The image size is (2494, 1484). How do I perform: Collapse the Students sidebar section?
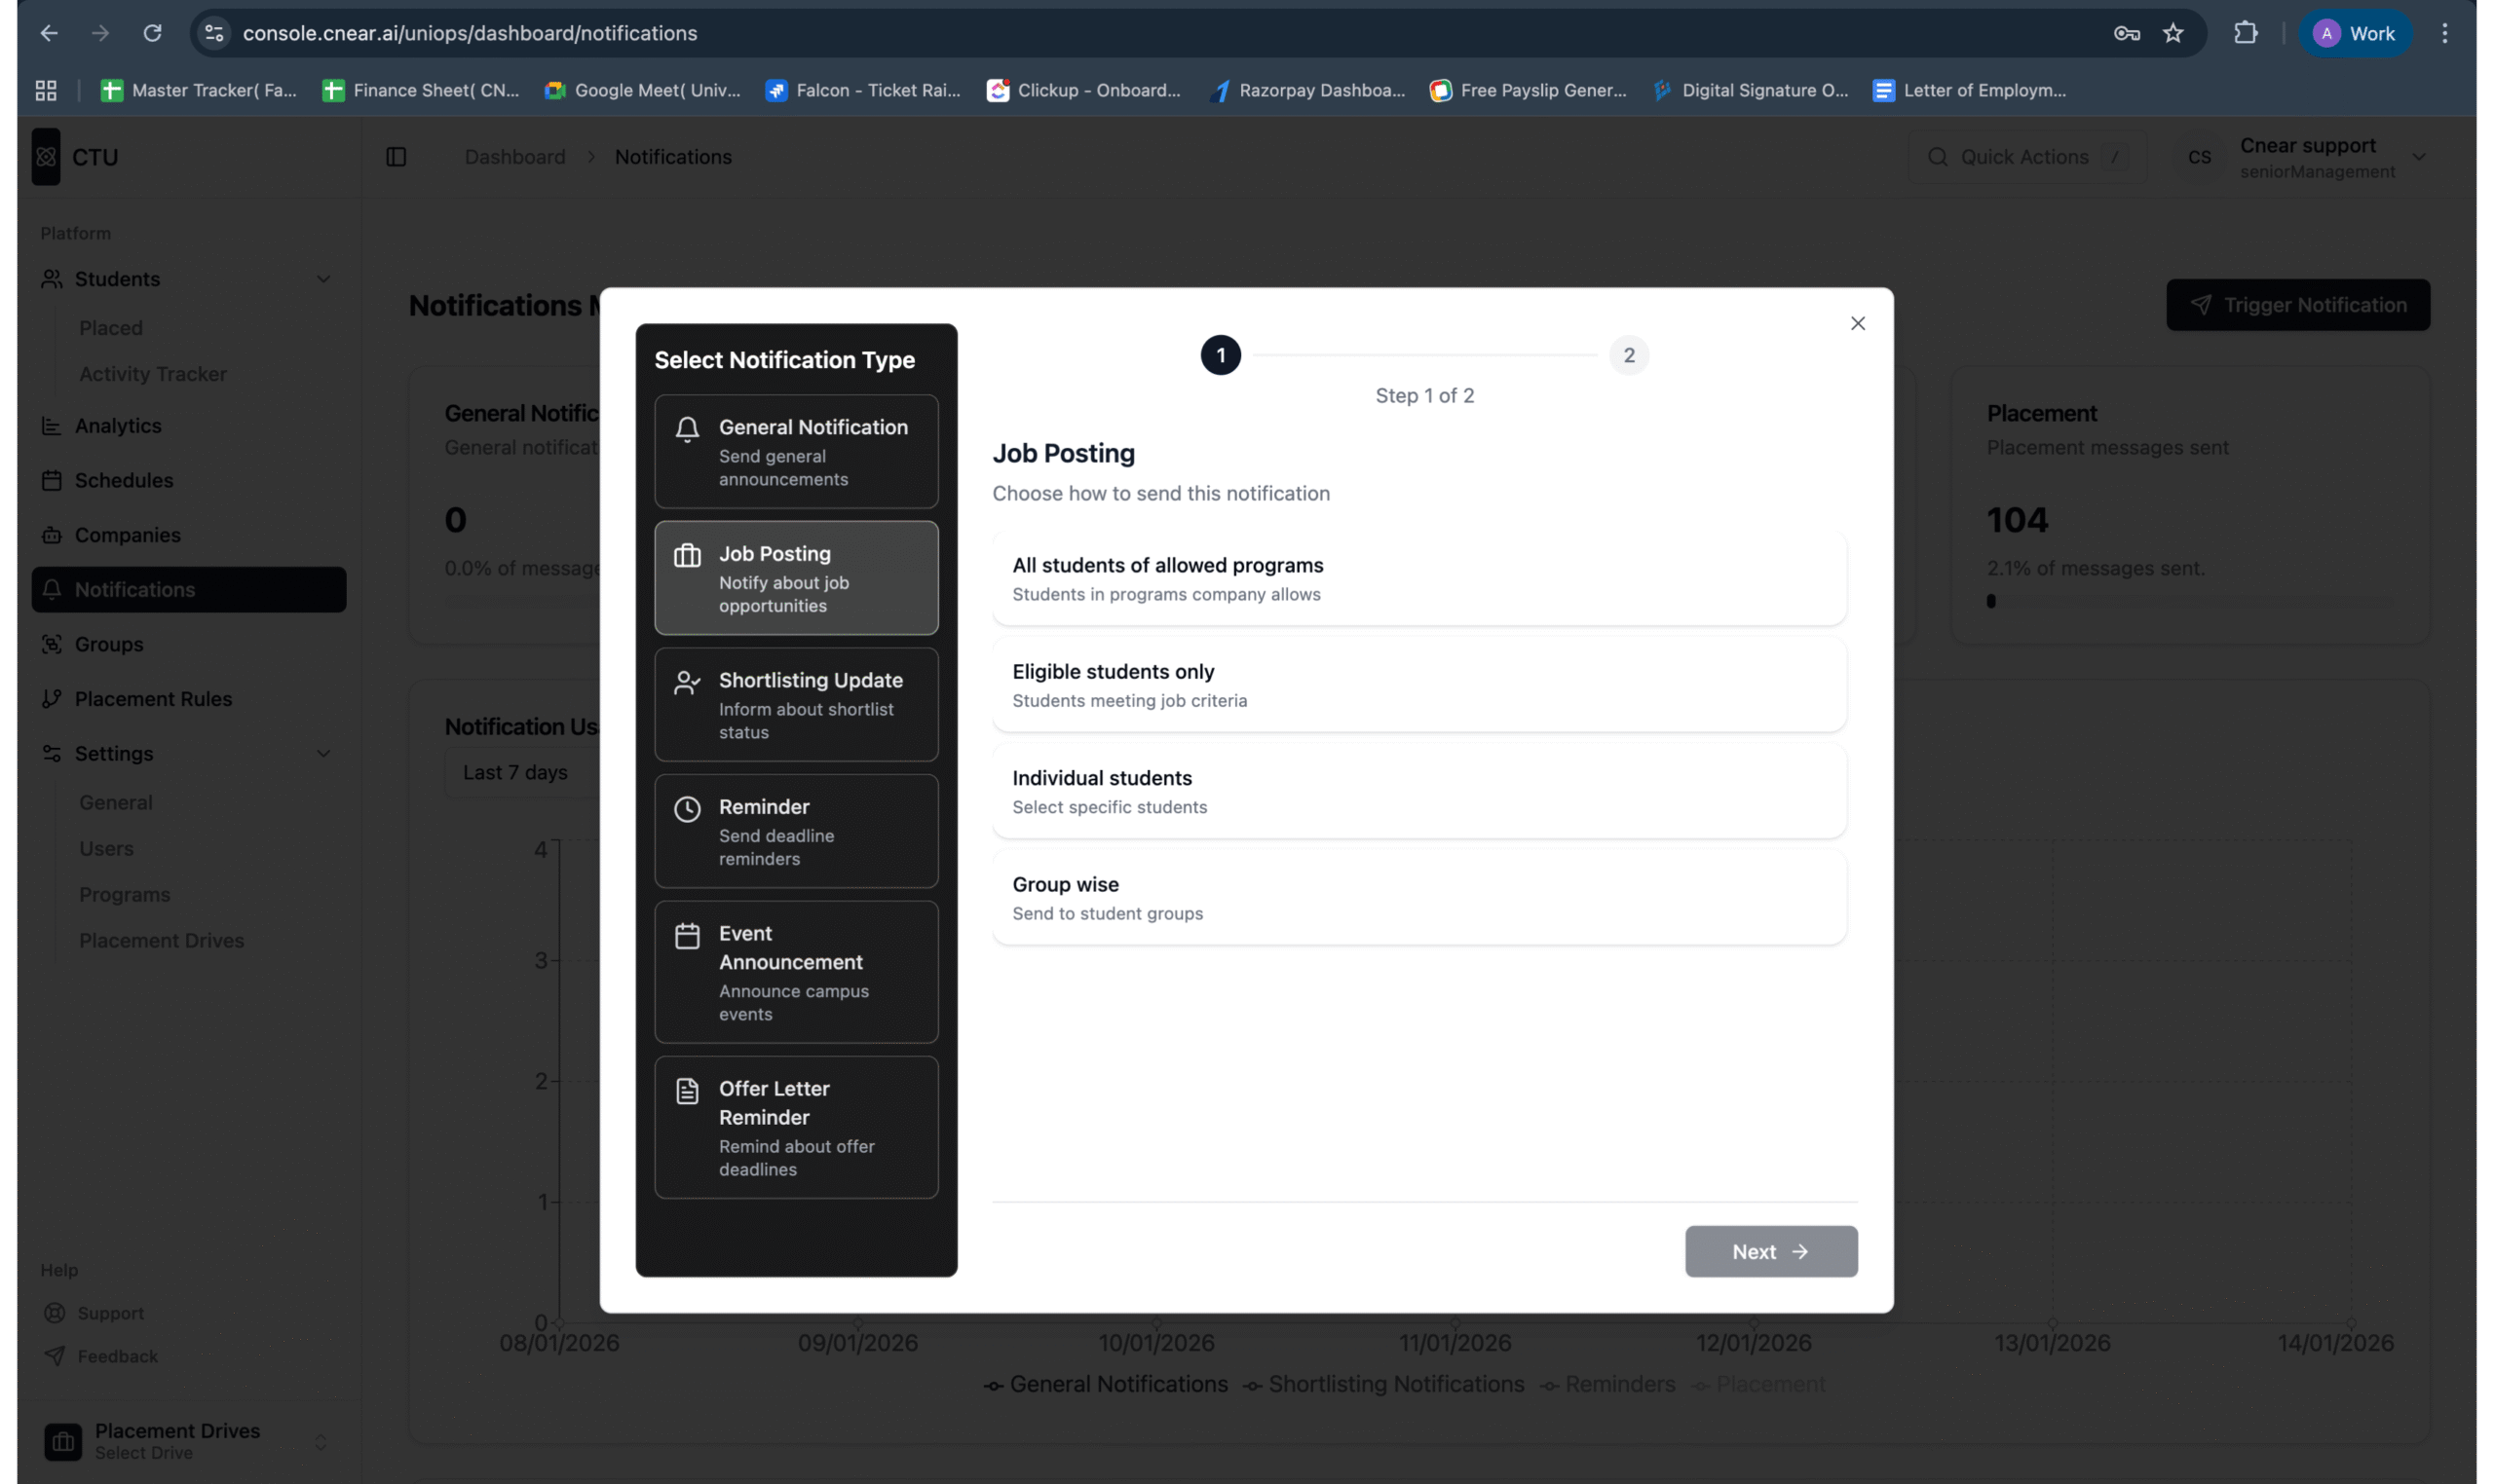pyautogui.click(x=323, y=279)
